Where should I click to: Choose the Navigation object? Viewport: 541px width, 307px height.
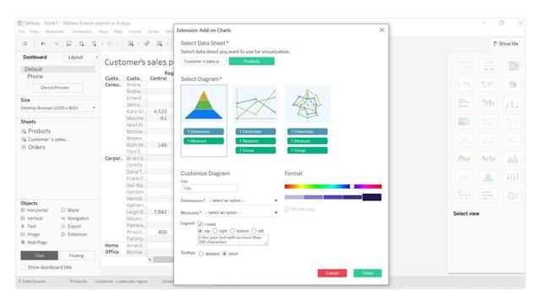click(75, 218)
